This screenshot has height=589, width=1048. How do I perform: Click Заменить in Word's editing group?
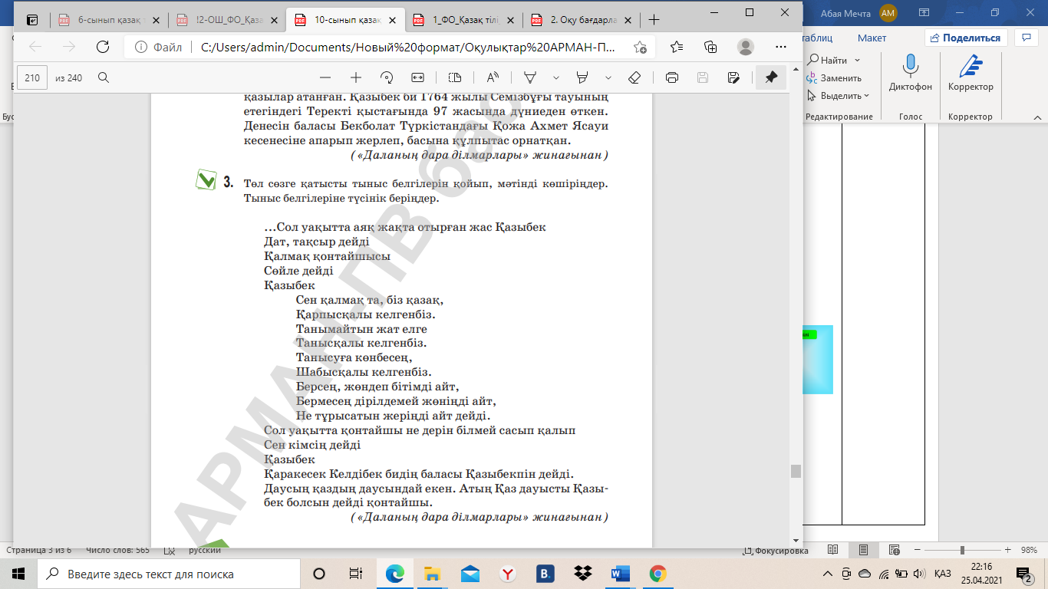[x=834, y=77]
